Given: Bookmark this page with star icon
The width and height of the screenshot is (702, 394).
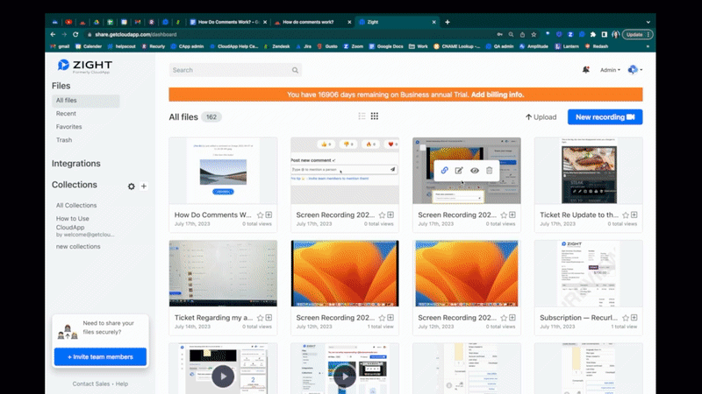Looking at the screenshot, I should [534, 34].
